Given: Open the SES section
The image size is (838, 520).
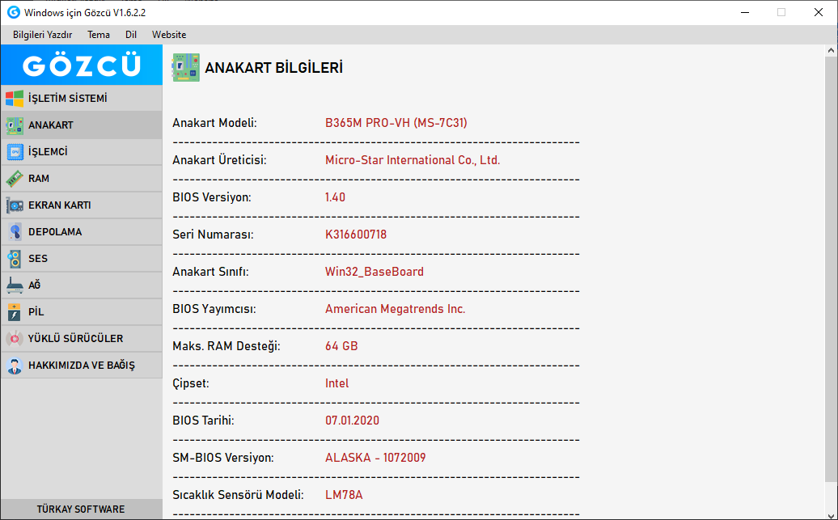Looking at the screenshot, I should pos(81,259).
